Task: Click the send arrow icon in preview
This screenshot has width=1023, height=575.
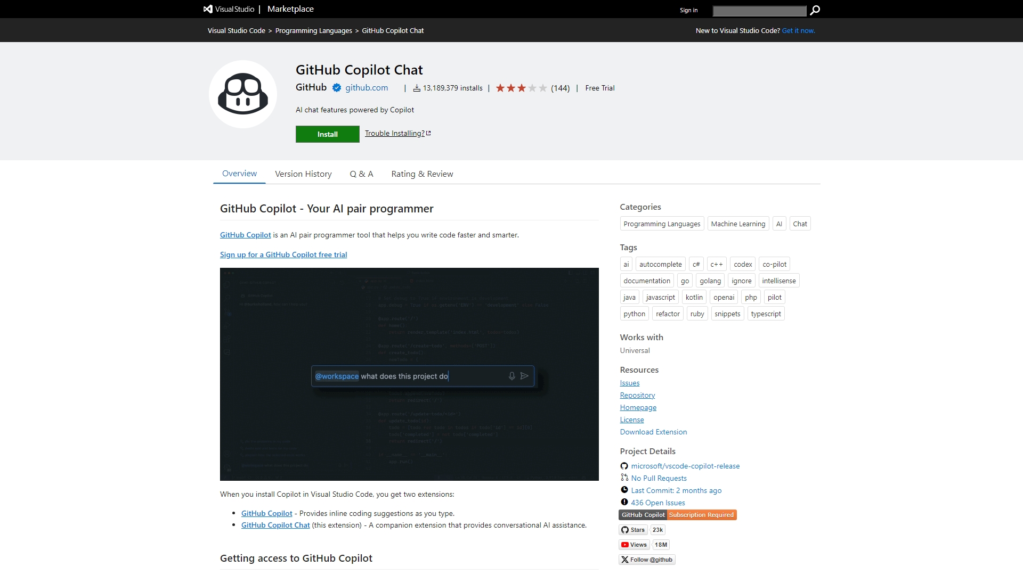Action: (524, 376)
